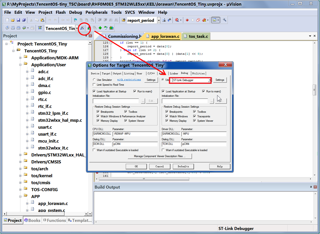The height and width of the screenshot is (234, 320).
Task: Click the Save All toolbar icon
Action: tap(24, 20)
